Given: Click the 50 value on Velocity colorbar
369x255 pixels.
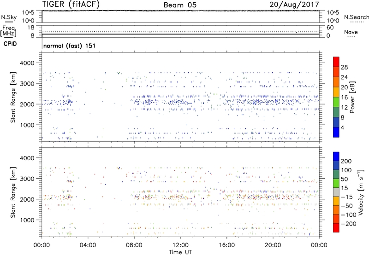Looking at the screenshot, I should point(344,179).
